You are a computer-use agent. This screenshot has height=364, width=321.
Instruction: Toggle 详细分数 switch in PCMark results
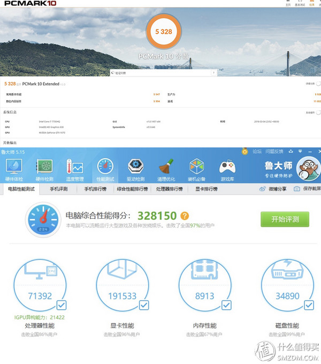point(318,84)
